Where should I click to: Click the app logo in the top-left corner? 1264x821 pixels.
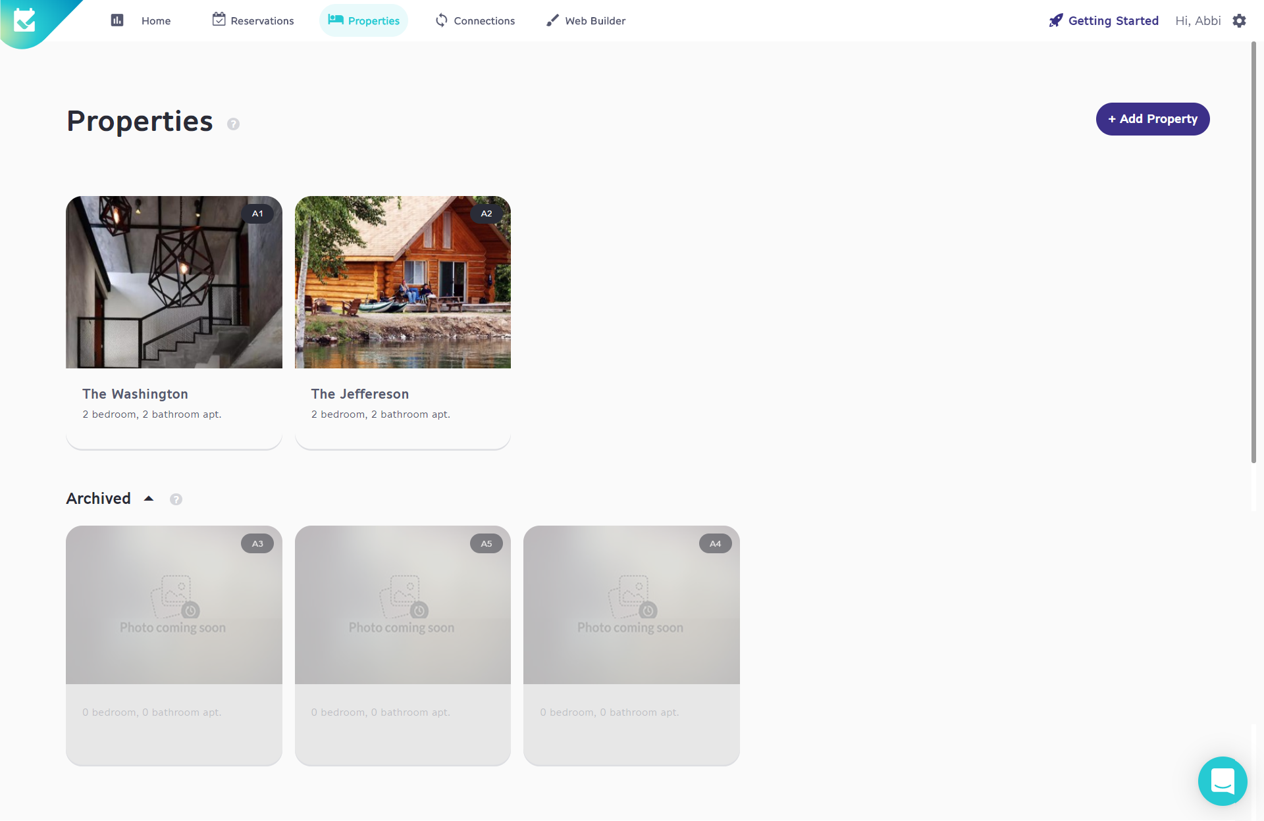25,20
